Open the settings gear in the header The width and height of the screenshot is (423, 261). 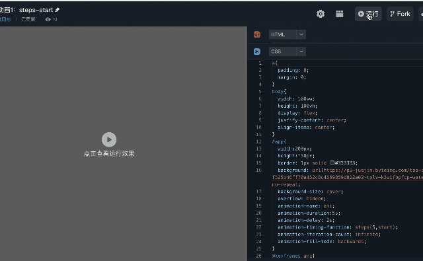click(321, 14)
